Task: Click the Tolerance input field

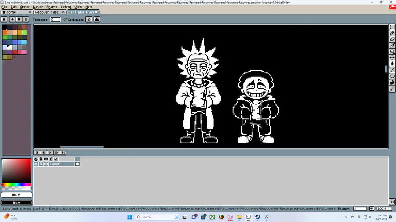Action: coord(55,19)
